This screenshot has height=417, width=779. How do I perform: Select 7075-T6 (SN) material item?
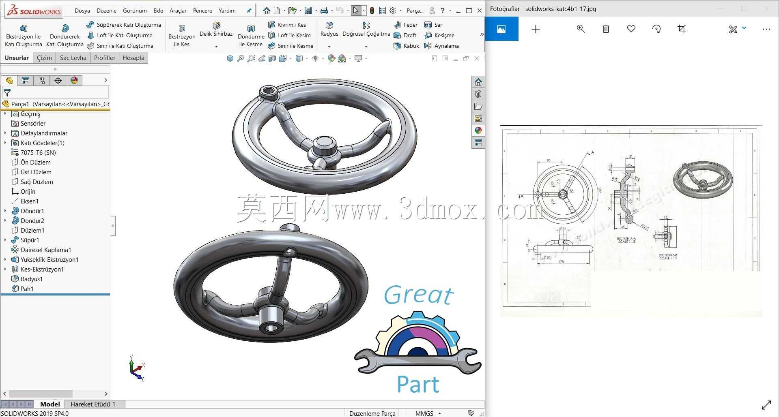point(33,153)
